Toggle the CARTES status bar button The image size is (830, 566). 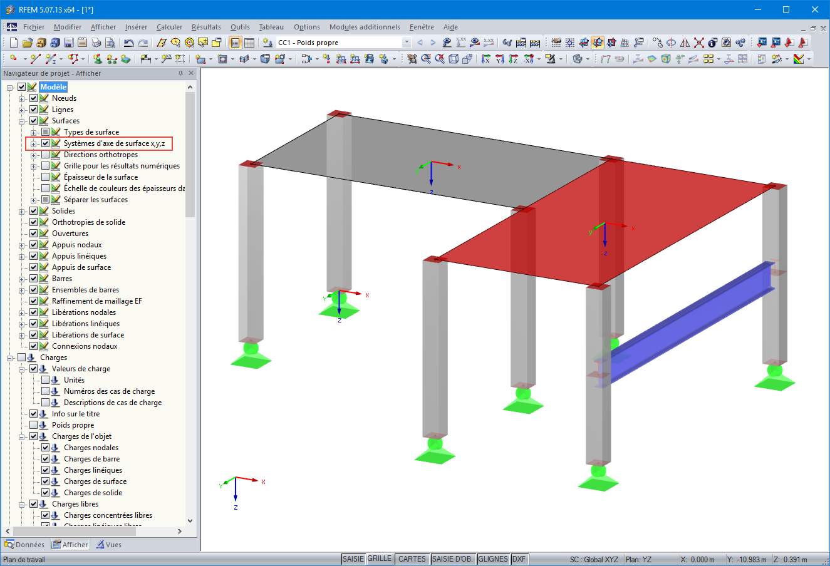(412, 559)
